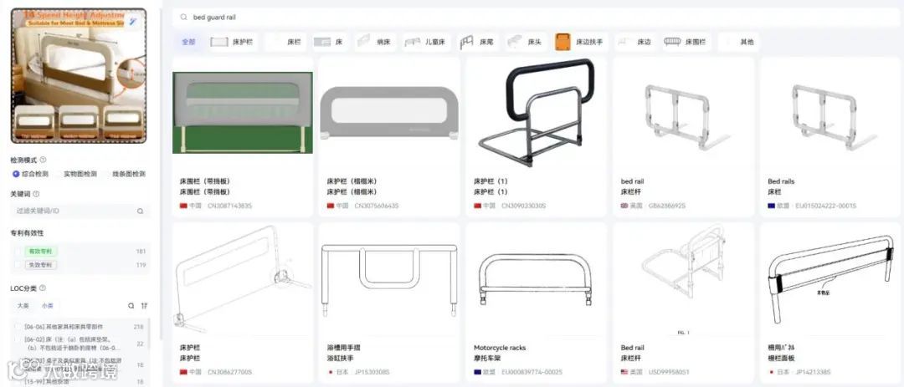The width and height of the screenshot is (904, 387).
Task: Tick the 有效专利 checkbox
Action: click(x=19, y=251)
